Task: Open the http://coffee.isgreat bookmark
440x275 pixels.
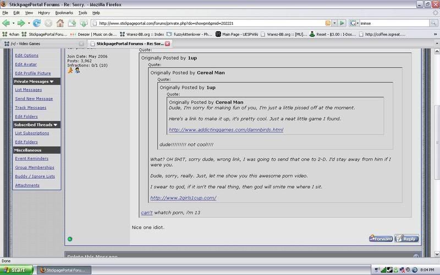Action: (382, 34)
